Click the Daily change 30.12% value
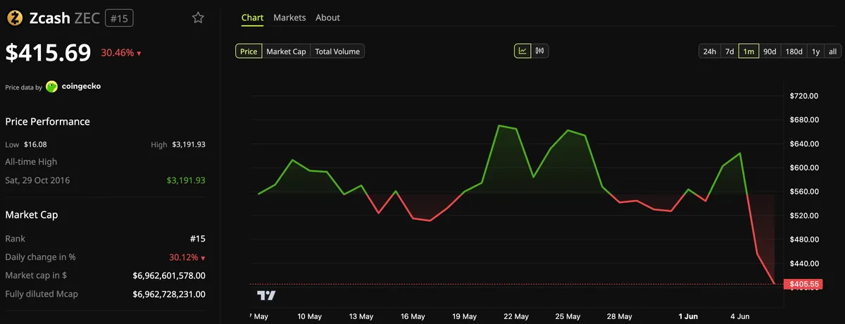This screenshot has width=845, height=324. click(187, 257)
